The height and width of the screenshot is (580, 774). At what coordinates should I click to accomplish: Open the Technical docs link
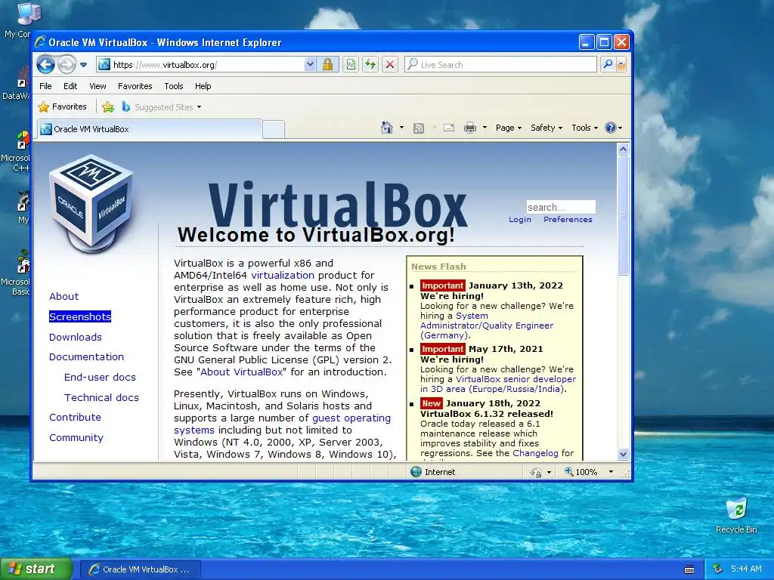pyautogui.click(x=101, y=397)
